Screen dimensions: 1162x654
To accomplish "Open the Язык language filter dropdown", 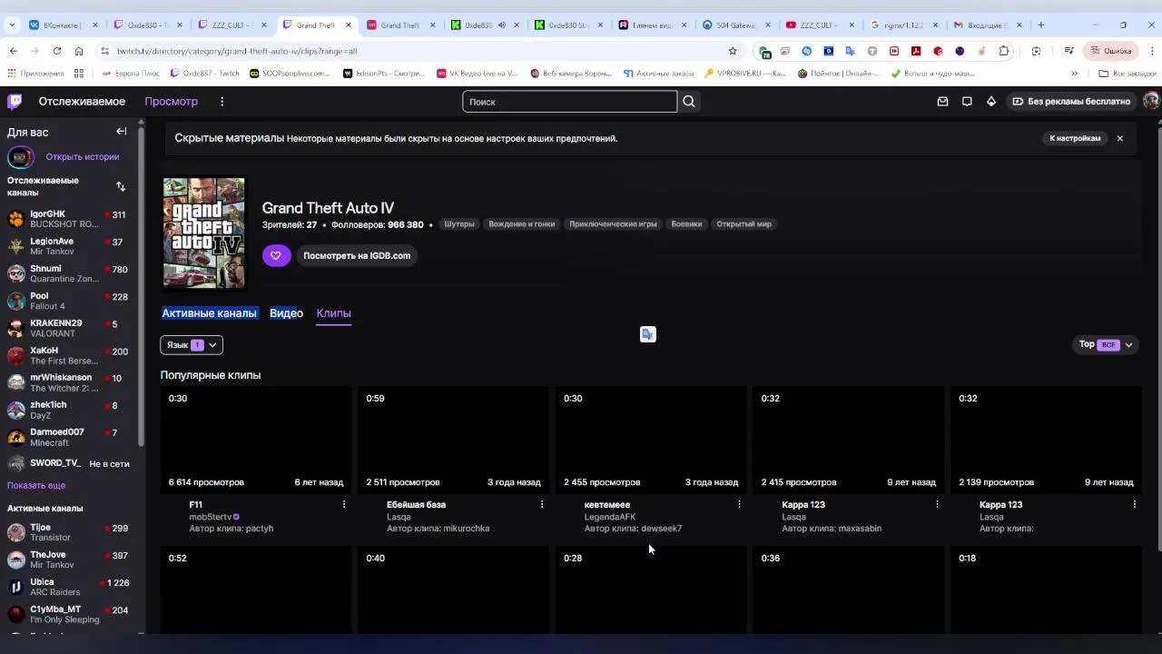I will pos(192,345).
